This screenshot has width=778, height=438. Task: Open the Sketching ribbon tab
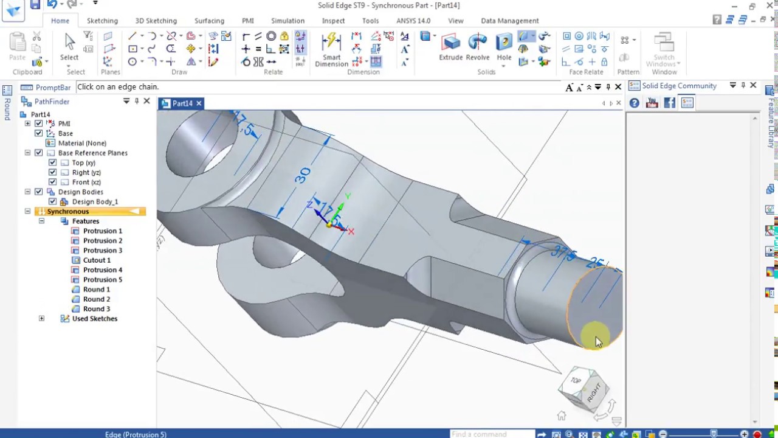tap(102, 21)
